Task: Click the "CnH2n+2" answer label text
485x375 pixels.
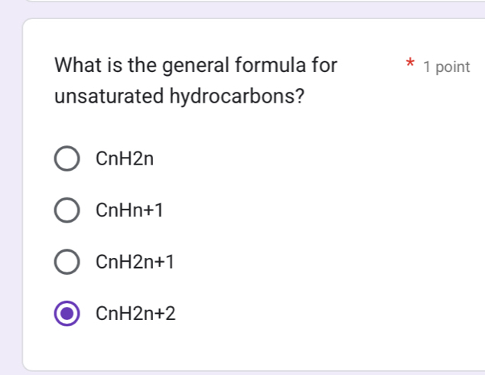Action: [135, 313]
